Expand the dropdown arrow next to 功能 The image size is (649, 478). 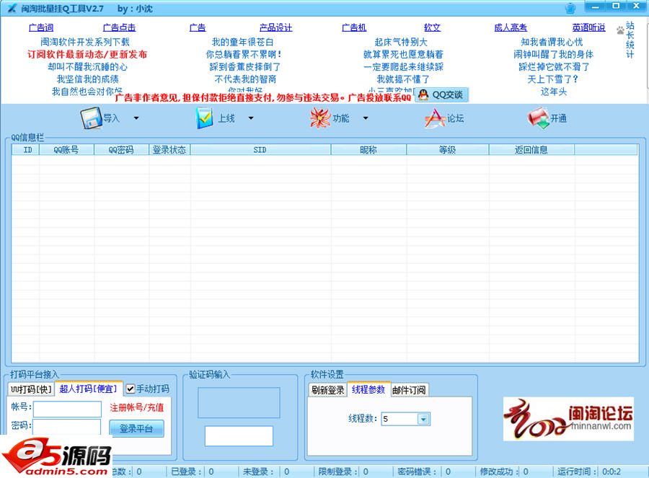click(x=366, y=119)
